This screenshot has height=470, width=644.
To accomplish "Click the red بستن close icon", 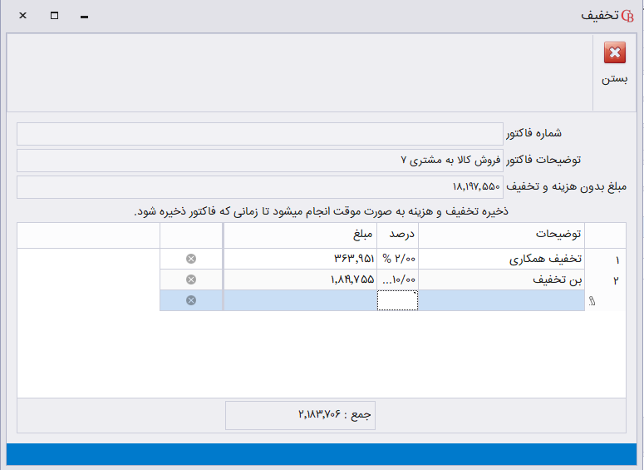I will click(x=615, y=54).
